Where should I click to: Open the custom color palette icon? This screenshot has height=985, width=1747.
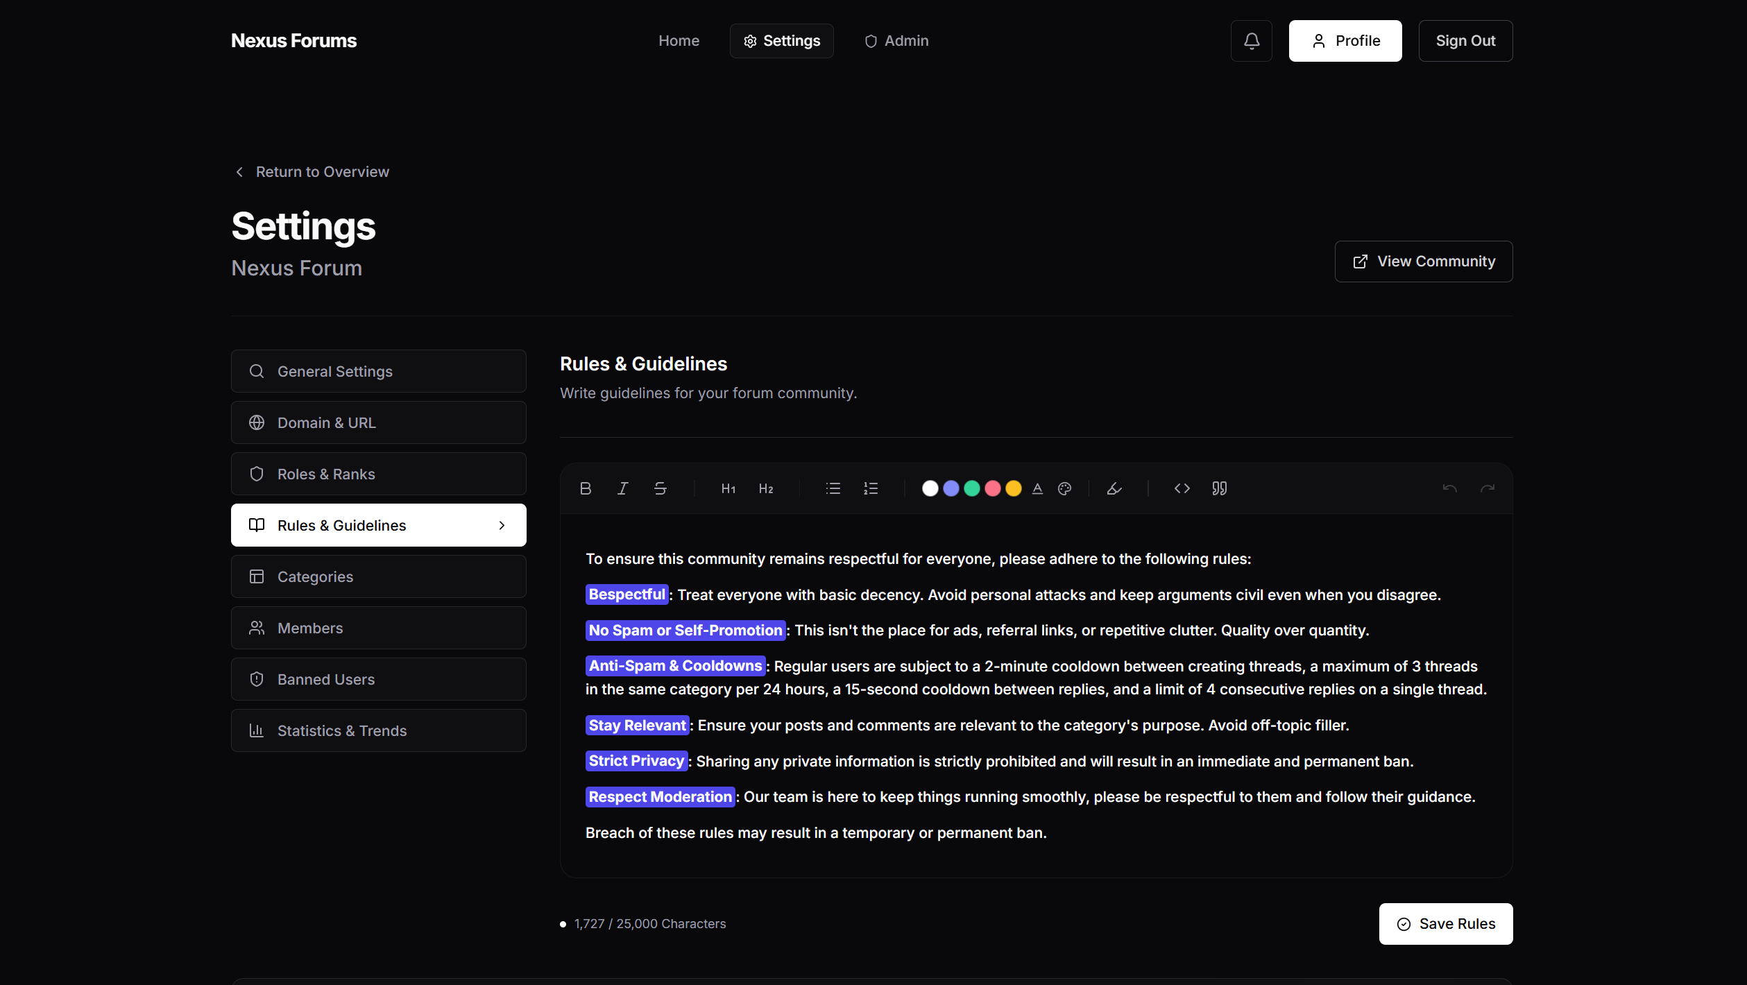[x=1064, y=489]
